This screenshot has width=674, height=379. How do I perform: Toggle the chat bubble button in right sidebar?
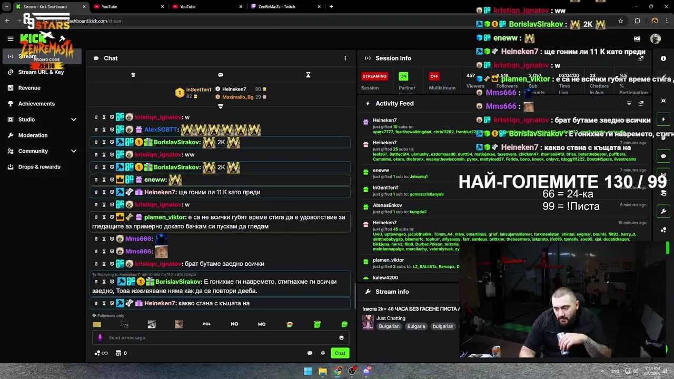(663, 156)
